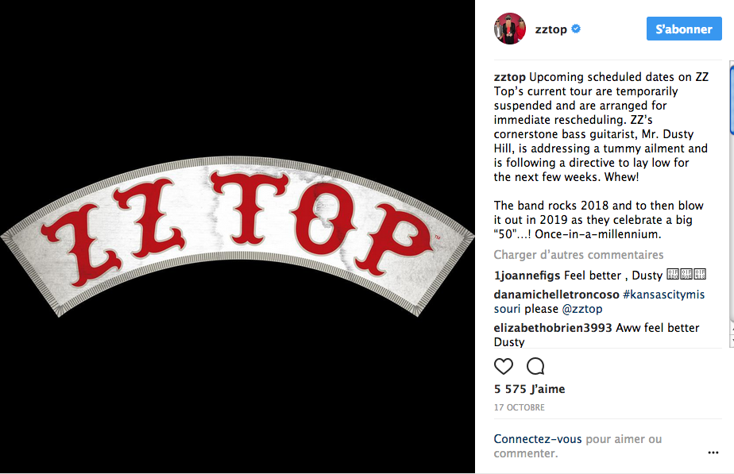Click the zztop profile avatar
734x474 pixels.
[x=510, y=29]
